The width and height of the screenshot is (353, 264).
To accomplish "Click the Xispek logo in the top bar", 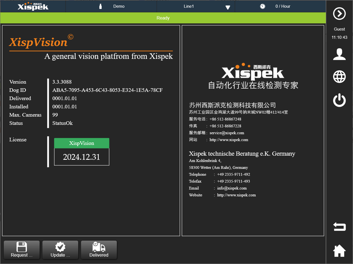I will (x=33, y=6).
